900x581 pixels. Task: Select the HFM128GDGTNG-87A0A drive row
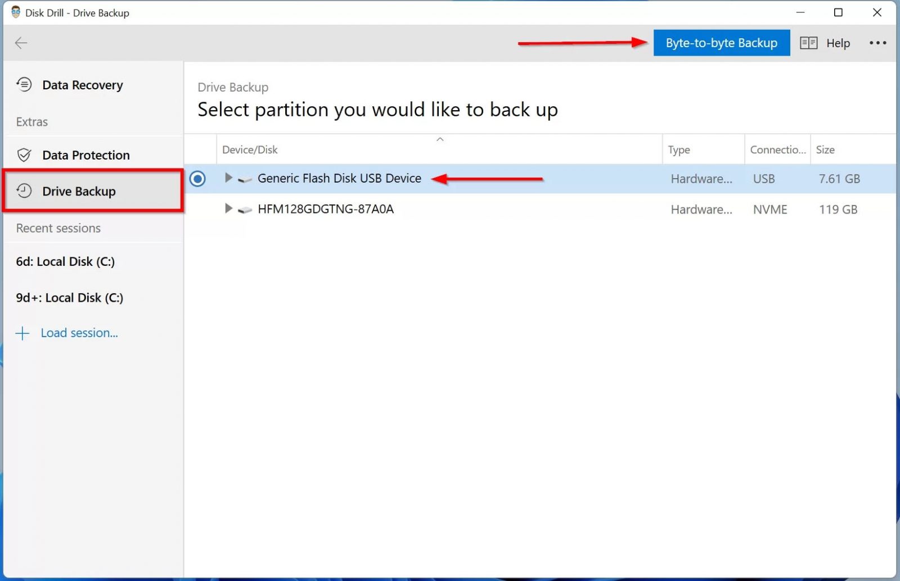(326, 208)
